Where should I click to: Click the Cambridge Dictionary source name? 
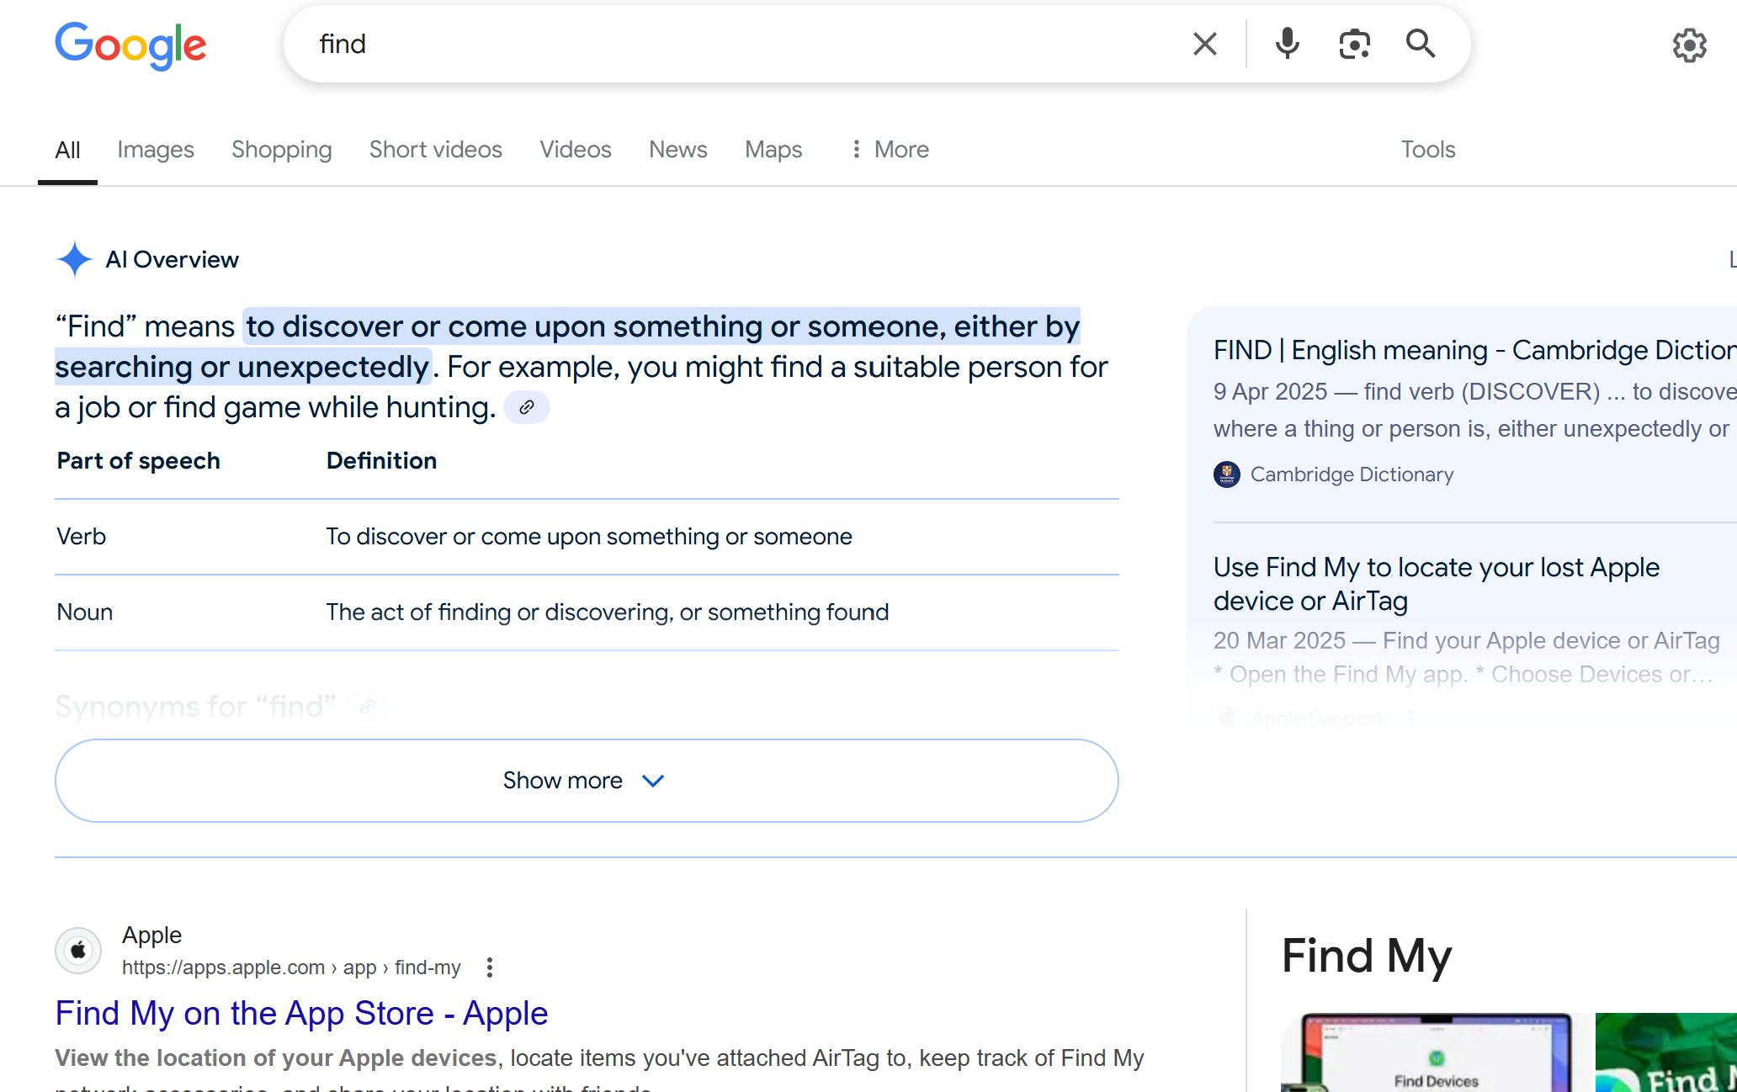pyautogui.click(x=1352, y=474)
